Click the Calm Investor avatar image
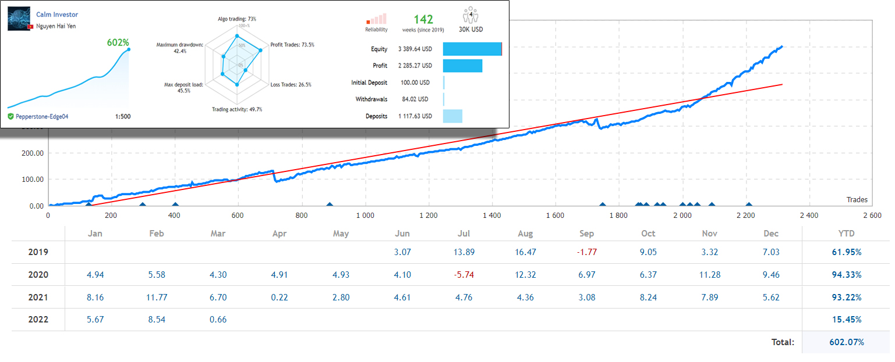895x362 pixels. point(19,19)
